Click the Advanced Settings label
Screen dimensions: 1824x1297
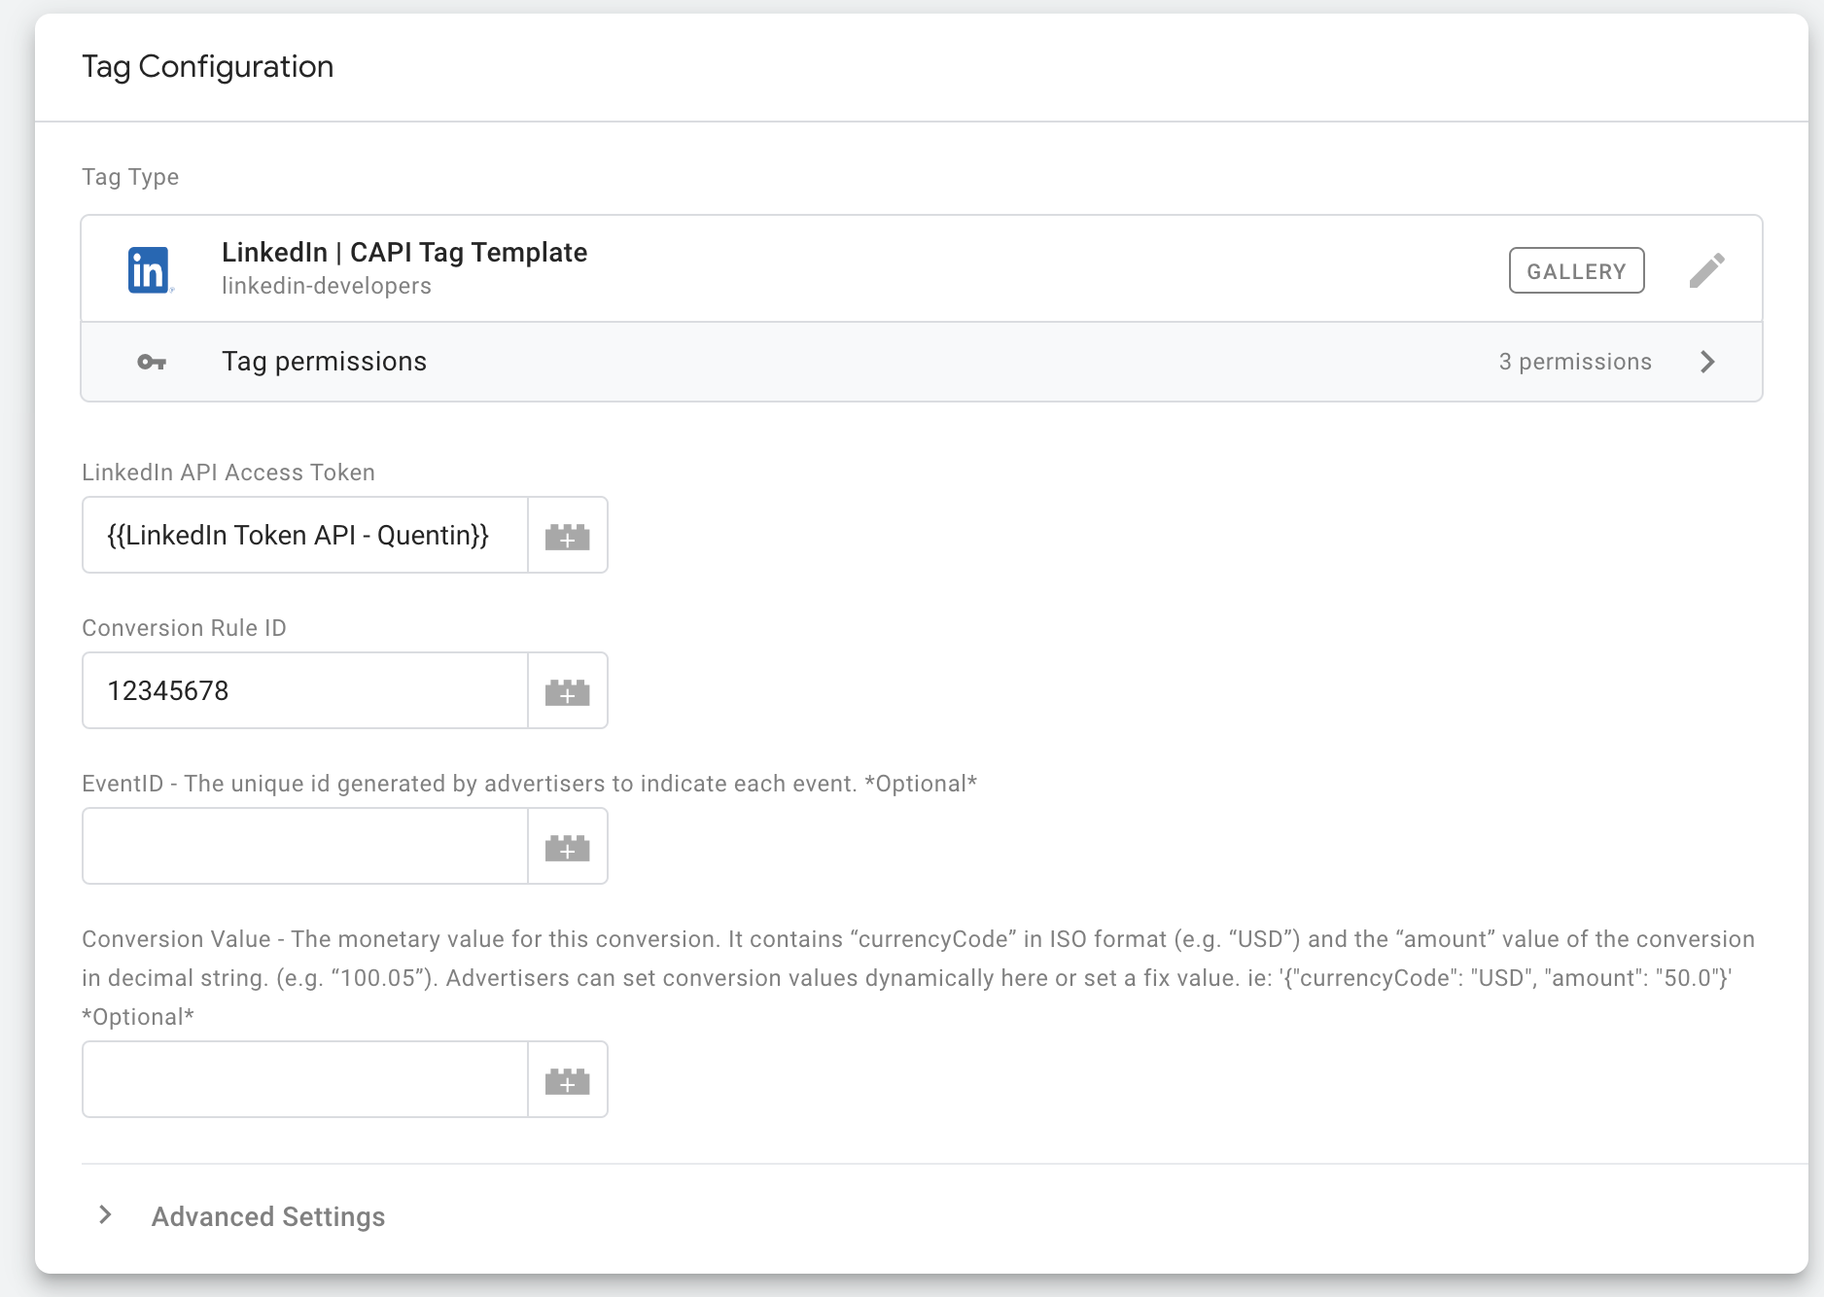coord(268,1216)
